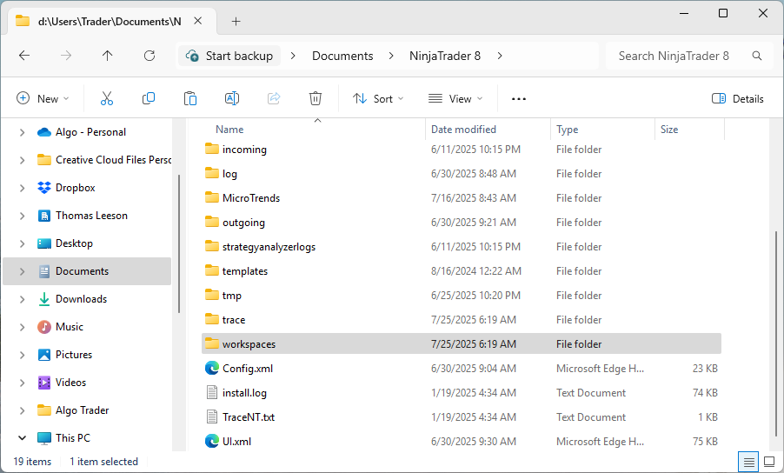
Task: Switch to large thumbnails view icon
Action: point(769,462)
